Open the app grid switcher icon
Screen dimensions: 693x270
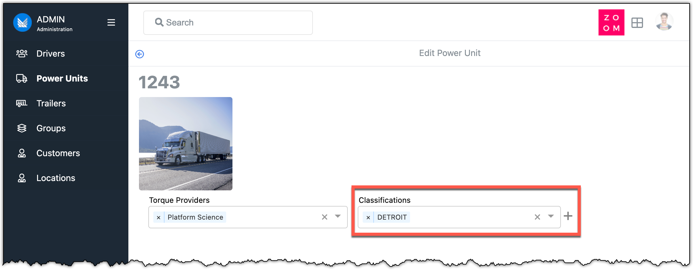pos(637,23)
